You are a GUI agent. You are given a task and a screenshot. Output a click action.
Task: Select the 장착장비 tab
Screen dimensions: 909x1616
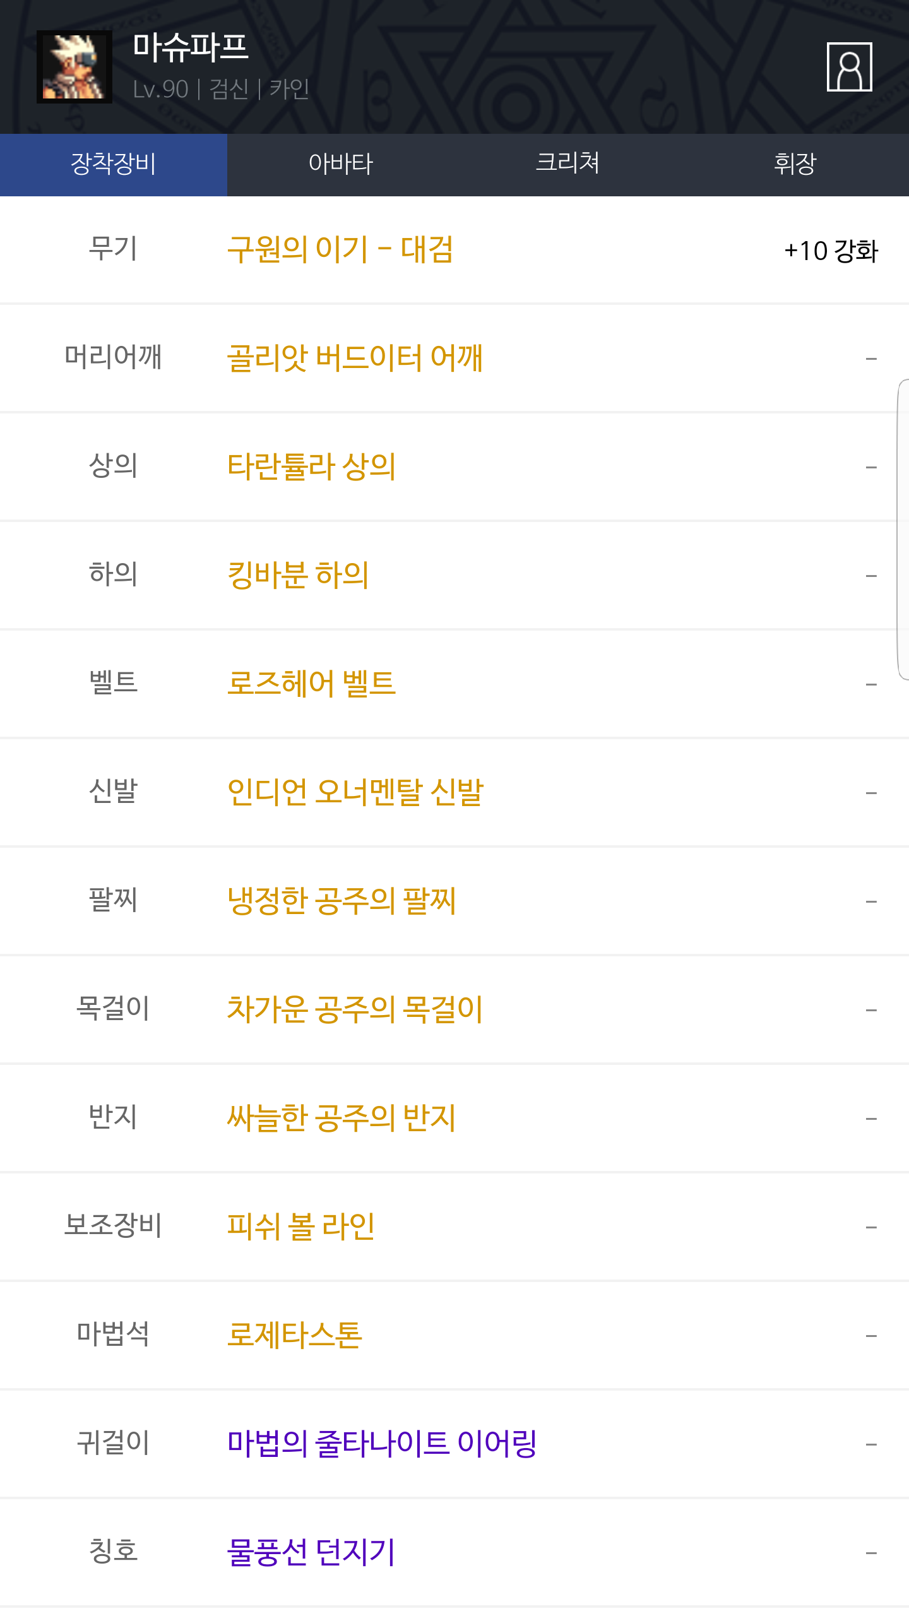[114, 164]
